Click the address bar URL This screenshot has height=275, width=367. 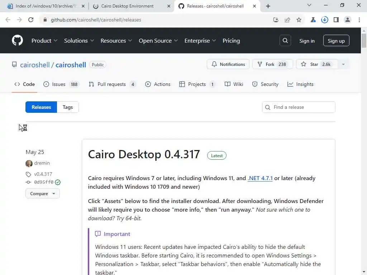(x=96, y=20)
